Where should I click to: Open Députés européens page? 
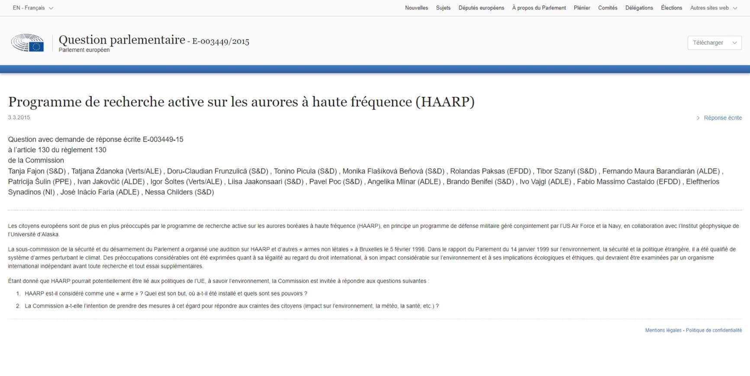pyautogui.click(x=481, y=8)
